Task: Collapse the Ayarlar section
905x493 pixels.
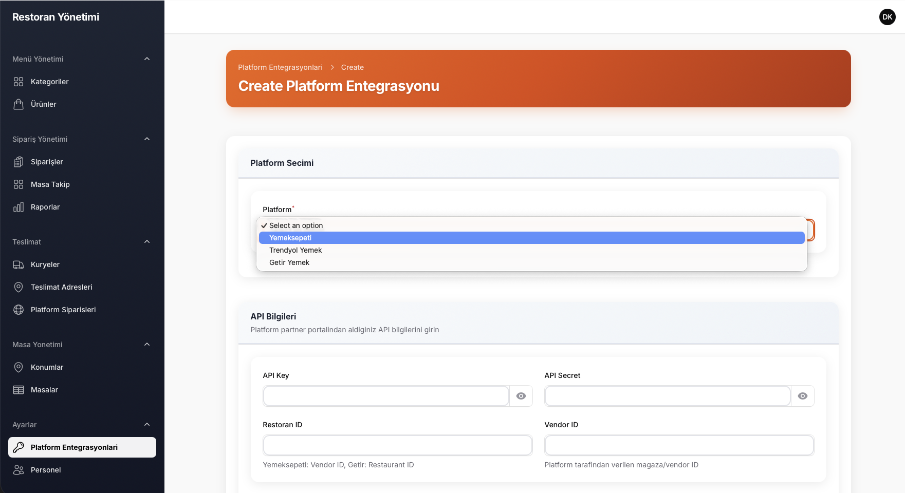Action: tap(147, 425)
